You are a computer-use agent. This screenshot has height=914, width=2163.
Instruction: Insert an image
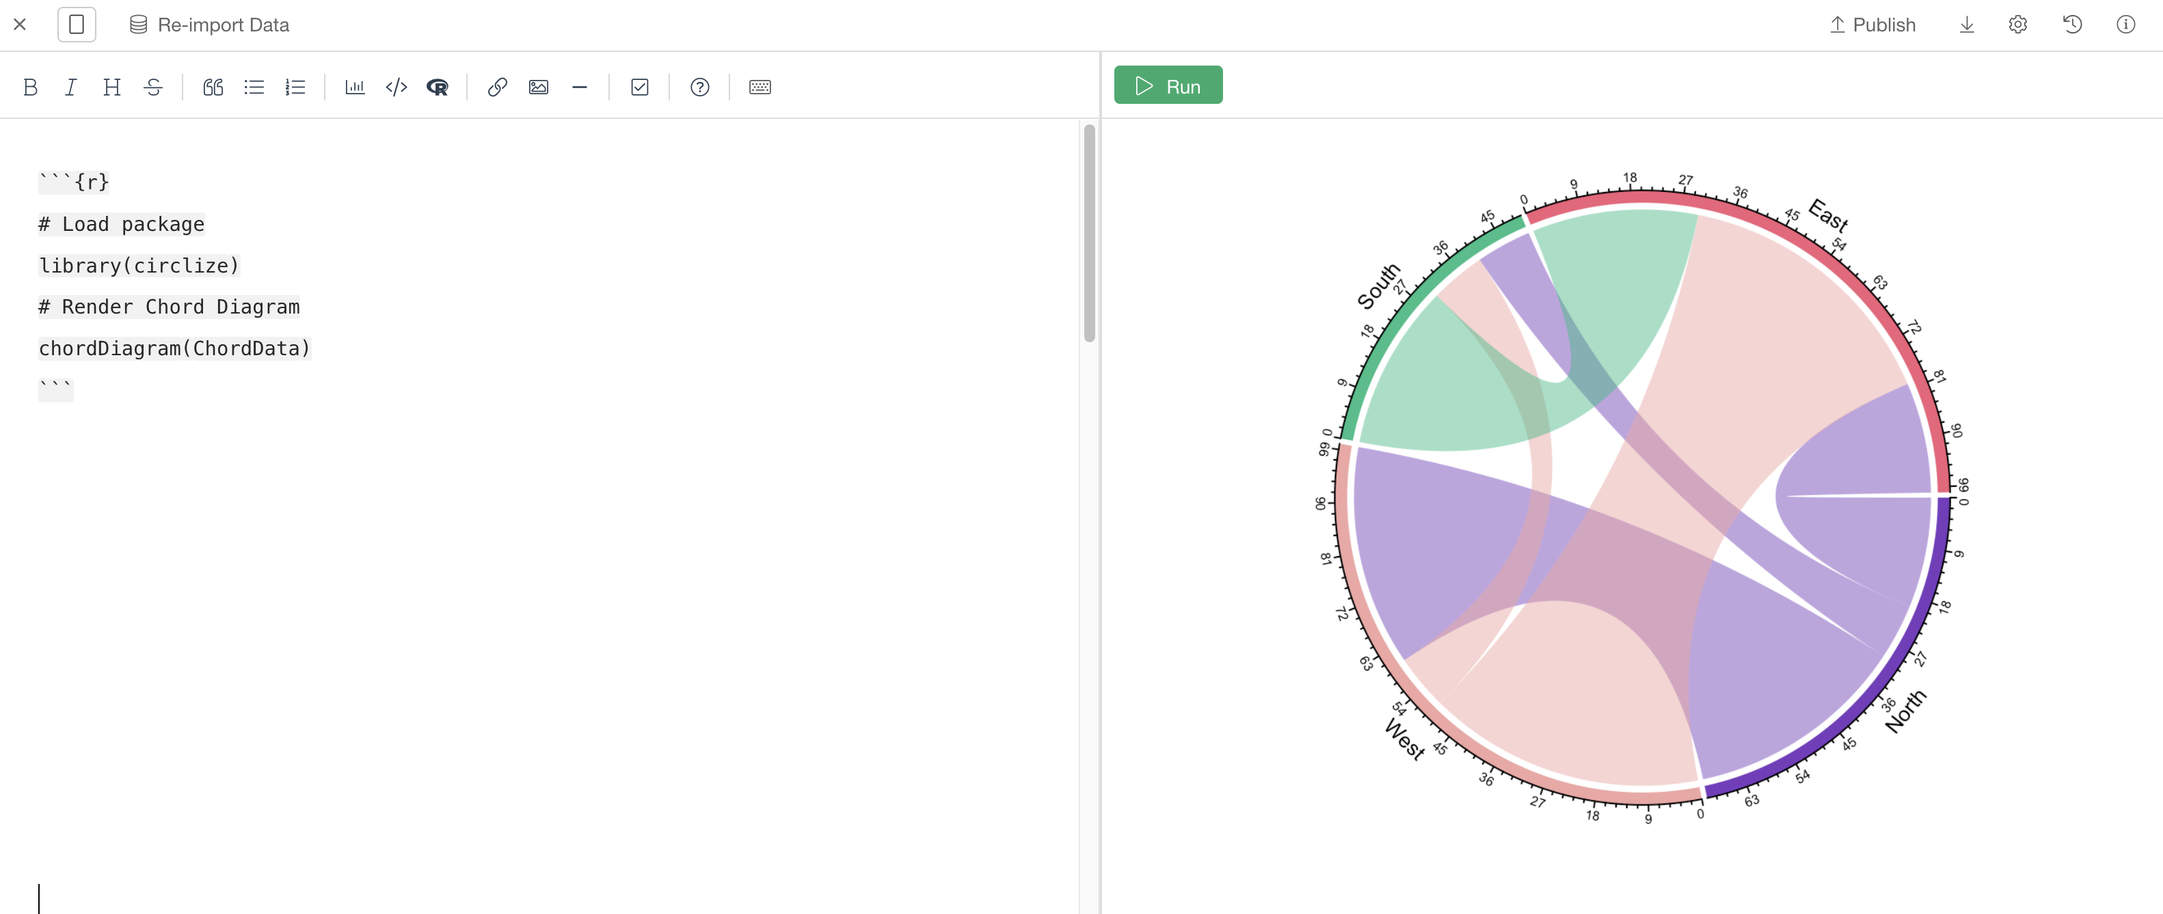click(538, 87)
